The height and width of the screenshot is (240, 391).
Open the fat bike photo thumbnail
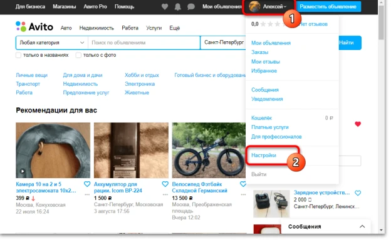click(209, 150)
